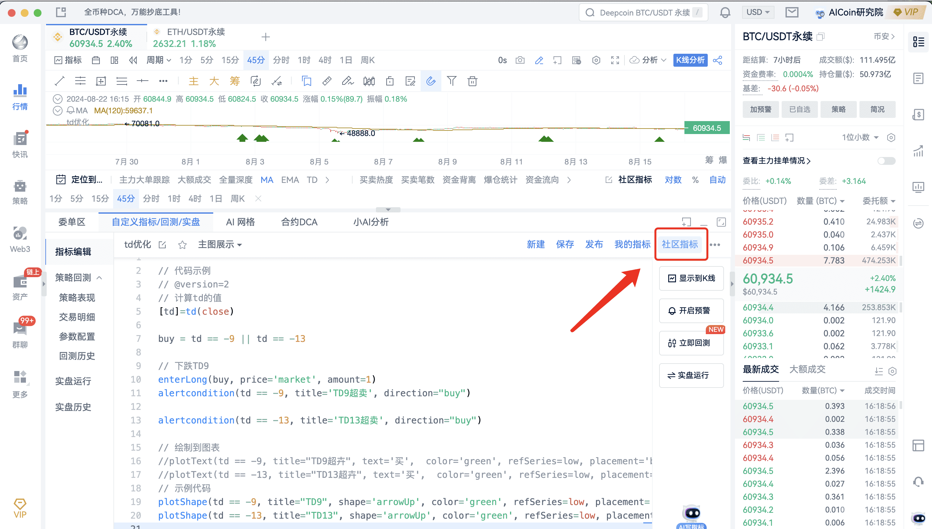Click 立即回测 backtest button
Screen dimensions: 932x529
pos(691,343)
